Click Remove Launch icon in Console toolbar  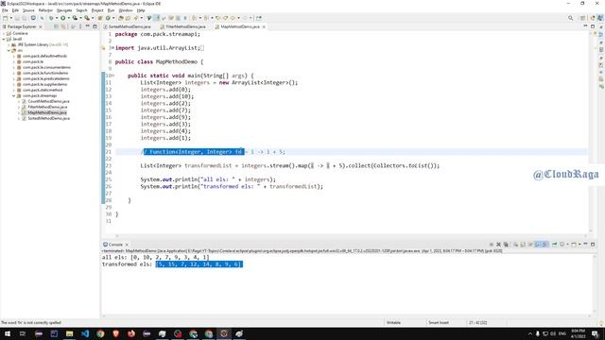498,245
